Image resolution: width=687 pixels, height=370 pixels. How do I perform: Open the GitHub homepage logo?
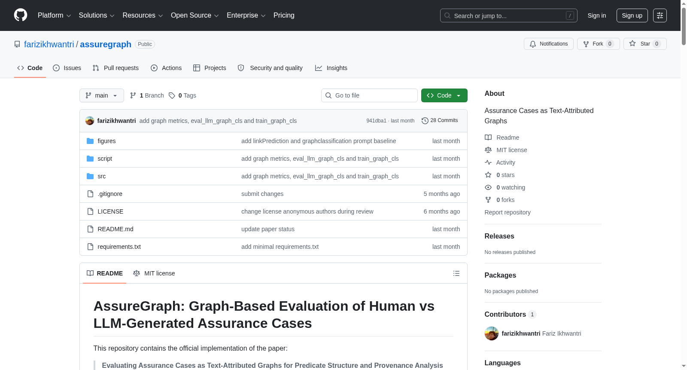[21, 15]
